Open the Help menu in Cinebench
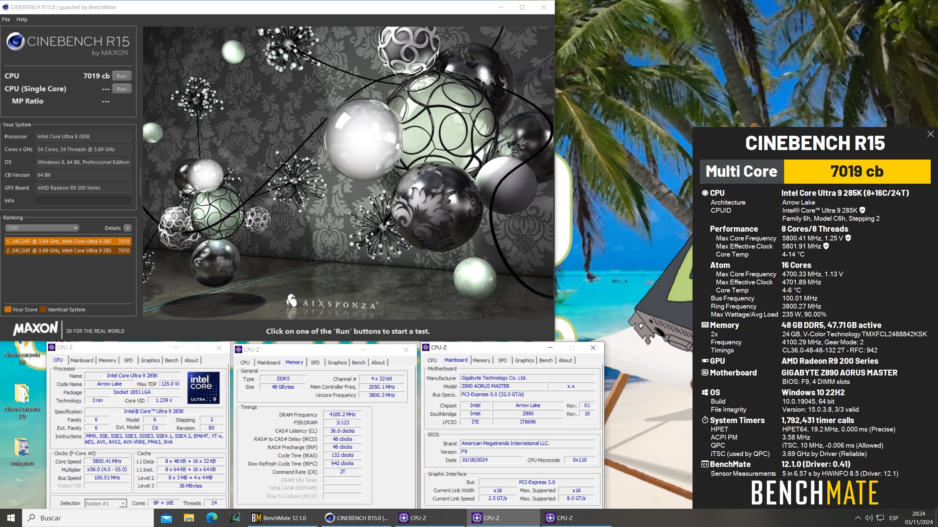The image size is (938, 527). [x=22, y=19]
